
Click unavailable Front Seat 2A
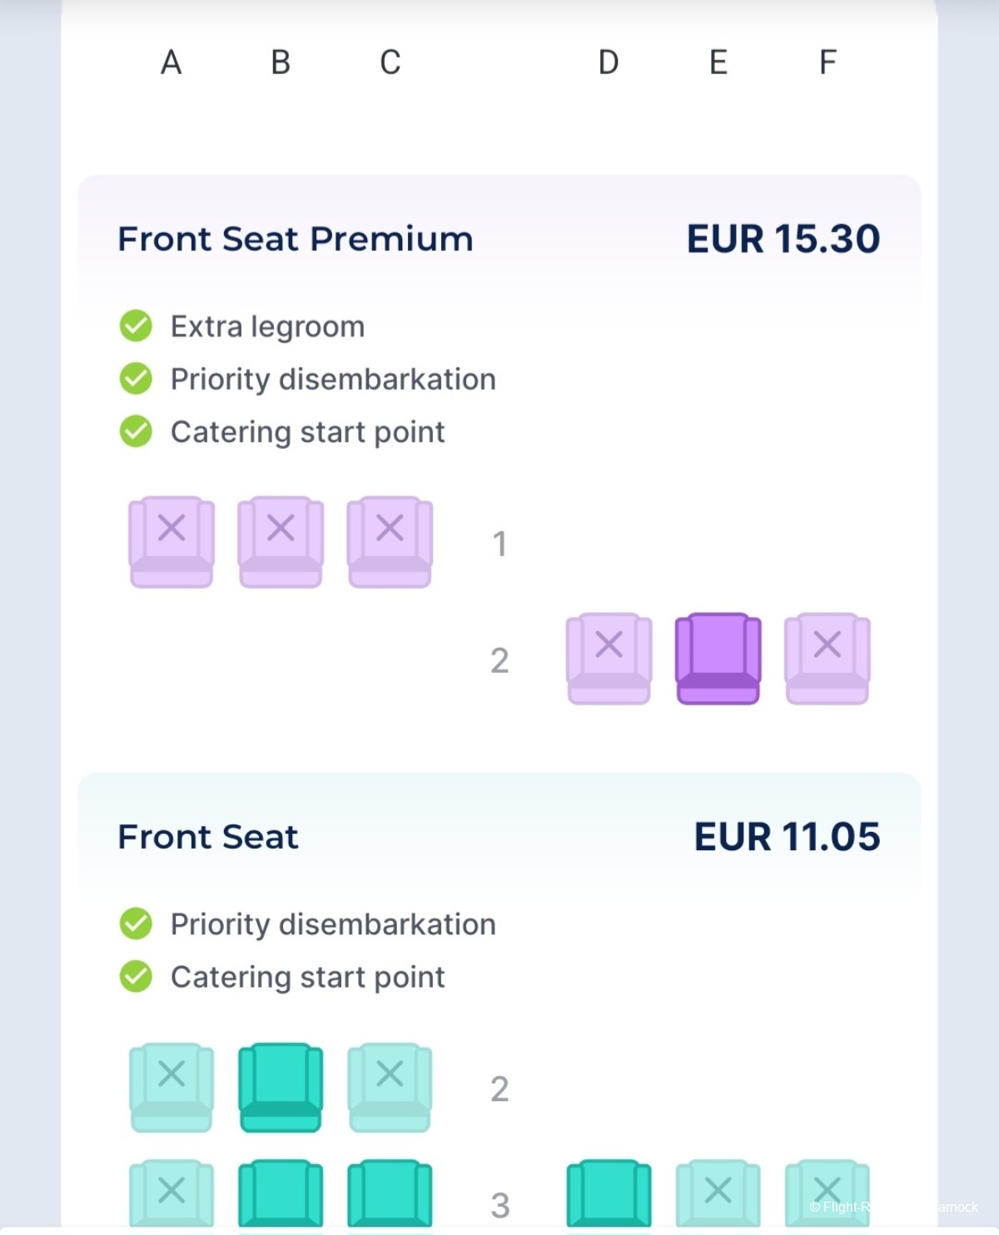coord(171,1087)
